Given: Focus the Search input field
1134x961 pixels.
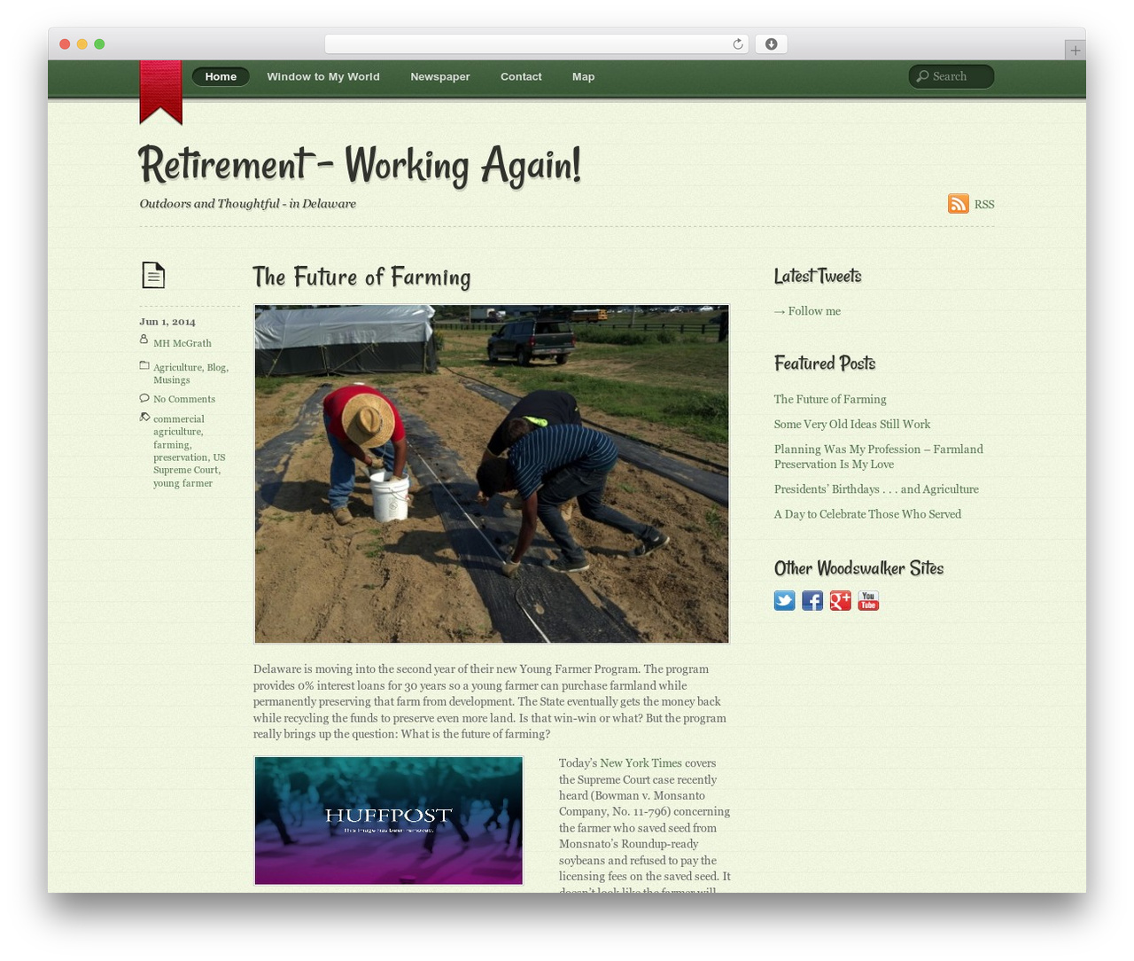Looking at the screenshot, I should point(951,76).
